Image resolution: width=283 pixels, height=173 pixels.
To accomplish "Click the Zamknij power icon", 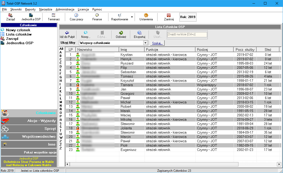I will pyautogui.click(x=169, y=15).
